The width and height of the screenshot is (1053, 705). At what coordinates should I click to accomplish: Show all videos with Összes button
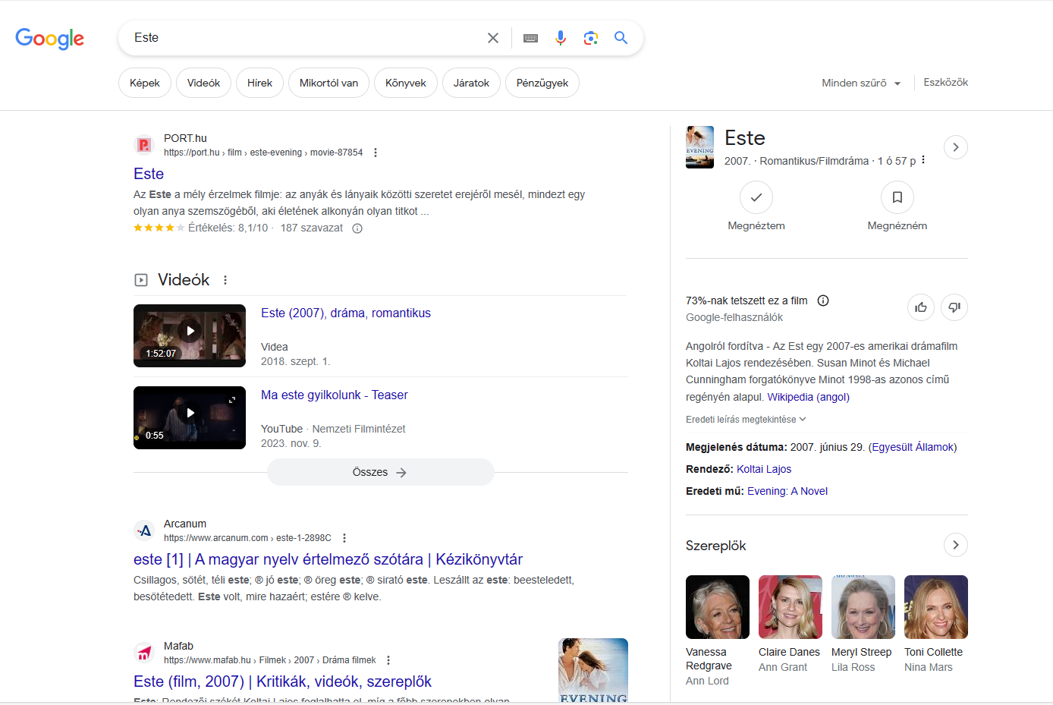click(x=380, y=472)
